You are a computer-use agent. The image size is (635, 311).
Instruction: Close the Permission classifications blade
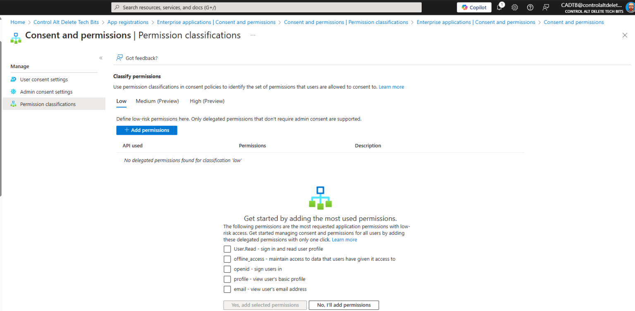625,35
